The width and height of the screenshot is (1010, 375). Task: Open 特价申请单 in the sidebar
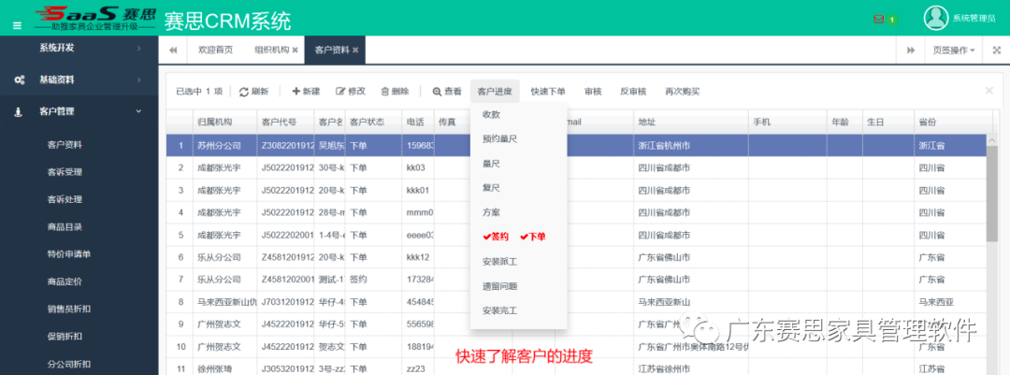pos(69,253)
